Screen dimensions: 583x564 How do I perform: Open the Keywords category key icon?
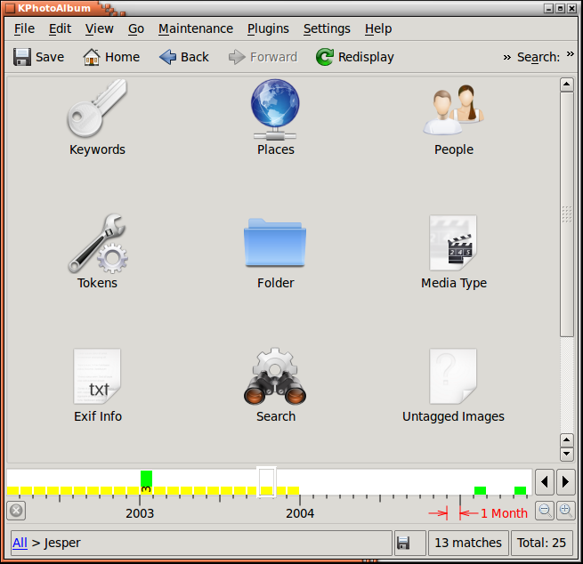point(97,109)
